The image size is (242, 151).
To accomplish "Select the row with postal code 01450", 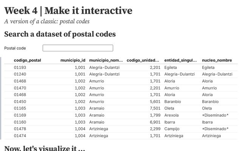I will (x=20, y=102).
